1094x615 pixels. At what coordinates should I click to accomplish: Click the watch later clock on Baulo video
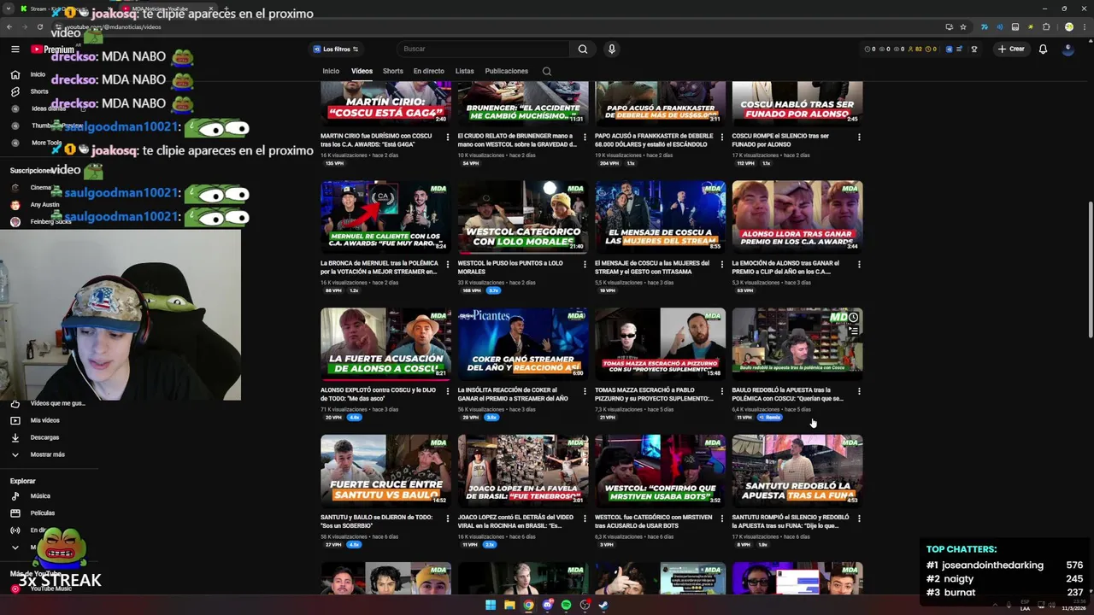853,318
